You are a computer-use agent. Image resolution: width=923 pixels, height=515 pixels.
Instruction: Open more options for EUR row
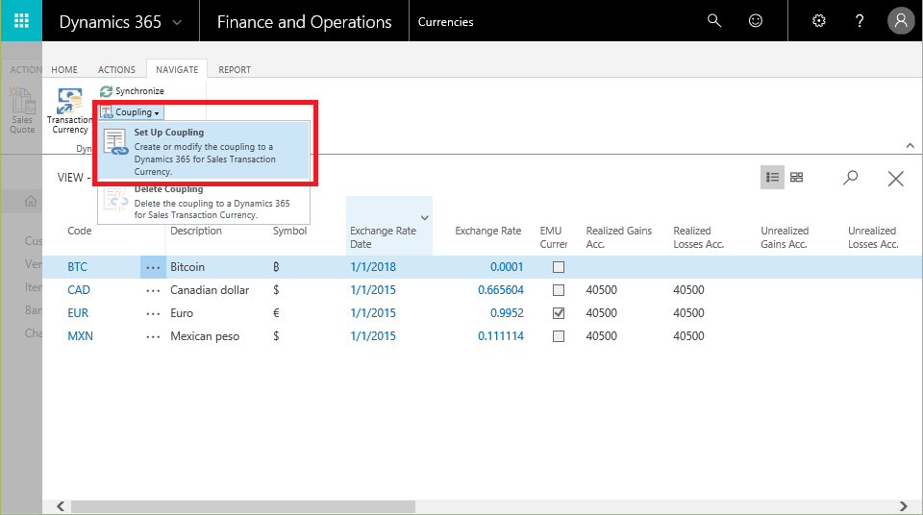coord(153,314)
